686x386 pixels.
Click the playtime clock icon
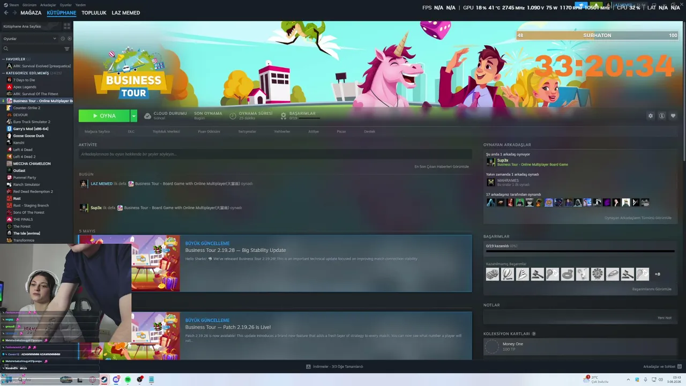click(x=233, y=116)
